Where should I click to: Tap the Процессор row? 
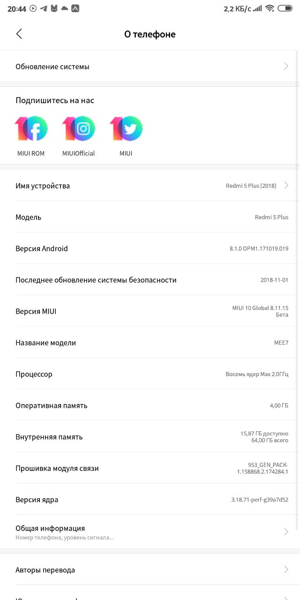click(150, 374)
